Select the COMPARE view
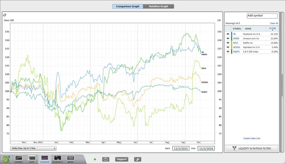This screenshot has width=286, height=164. tap(44, 159)
